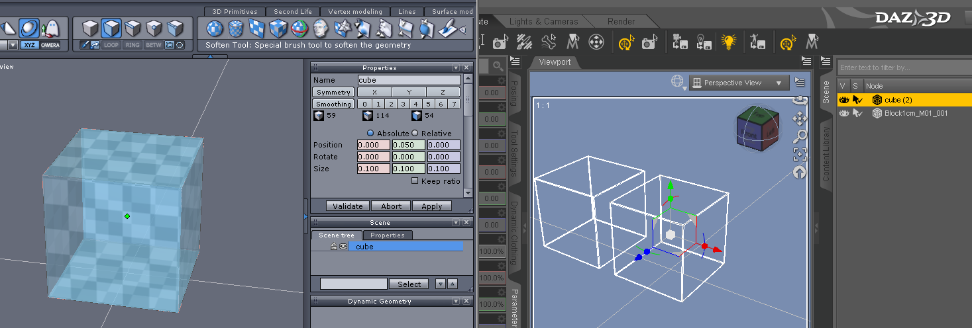
Task: Click the Symmetry button
Action: pos(334,92)
